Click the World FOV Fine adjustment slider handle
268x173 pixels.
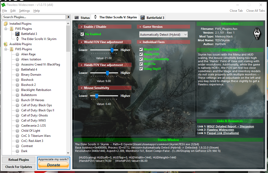point(112,50)
